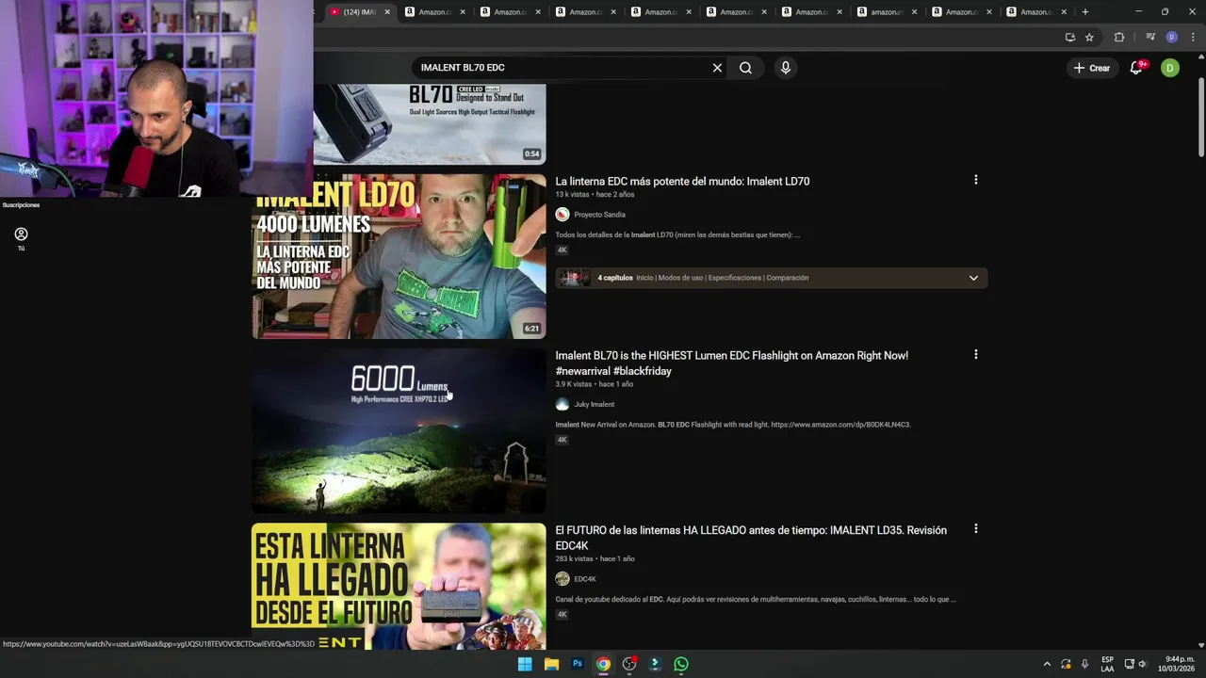The width and height of the screenshot is (1206, 678).
Task: Open options menu for IMALENT LD35 video
Action: click(975, 529)
